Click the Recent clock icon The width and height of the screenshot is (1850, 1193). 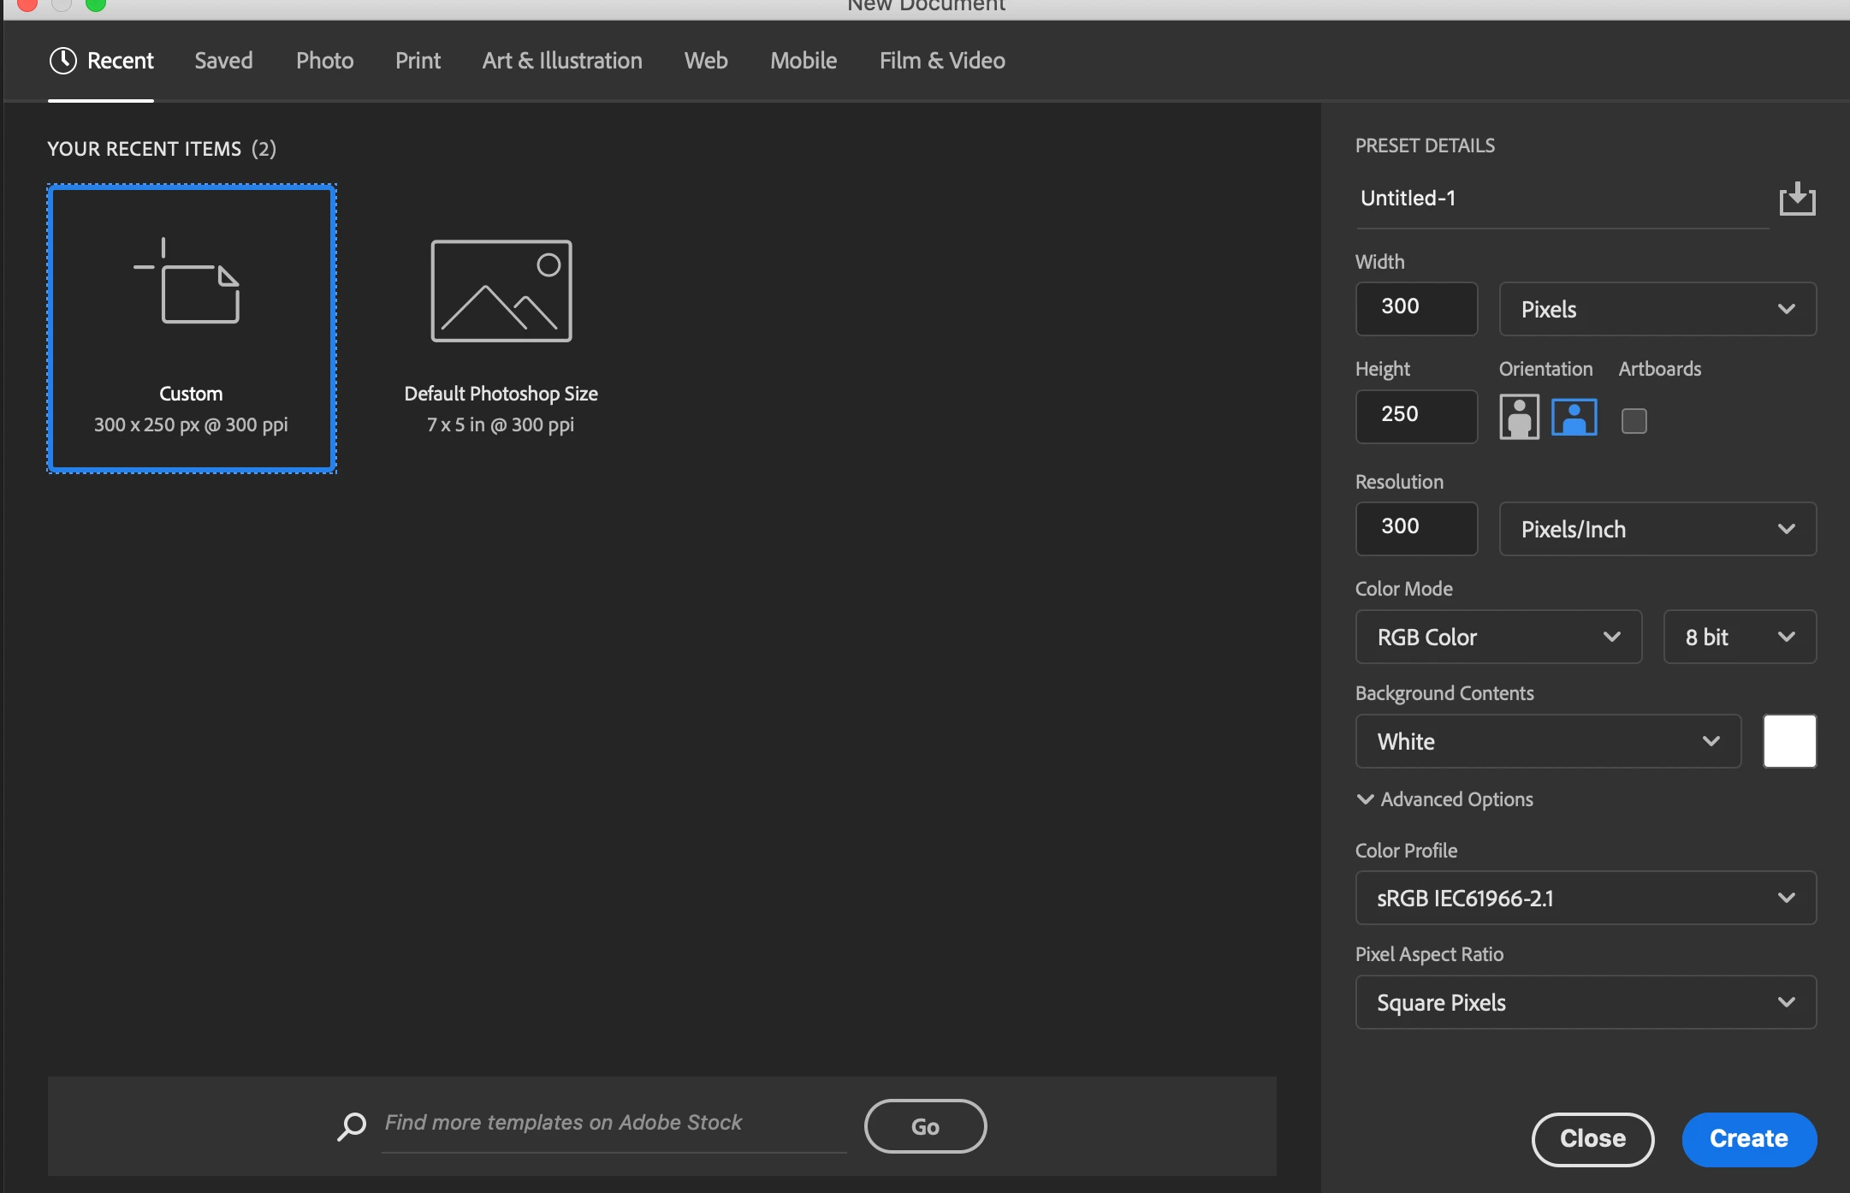click(x=63, y=61)
